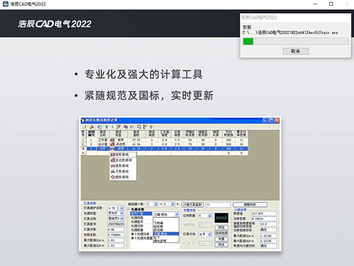Image resolution: width=354 pixels, height=266 pixels.
Task: Close the installer window
Action: click(348, 4)
